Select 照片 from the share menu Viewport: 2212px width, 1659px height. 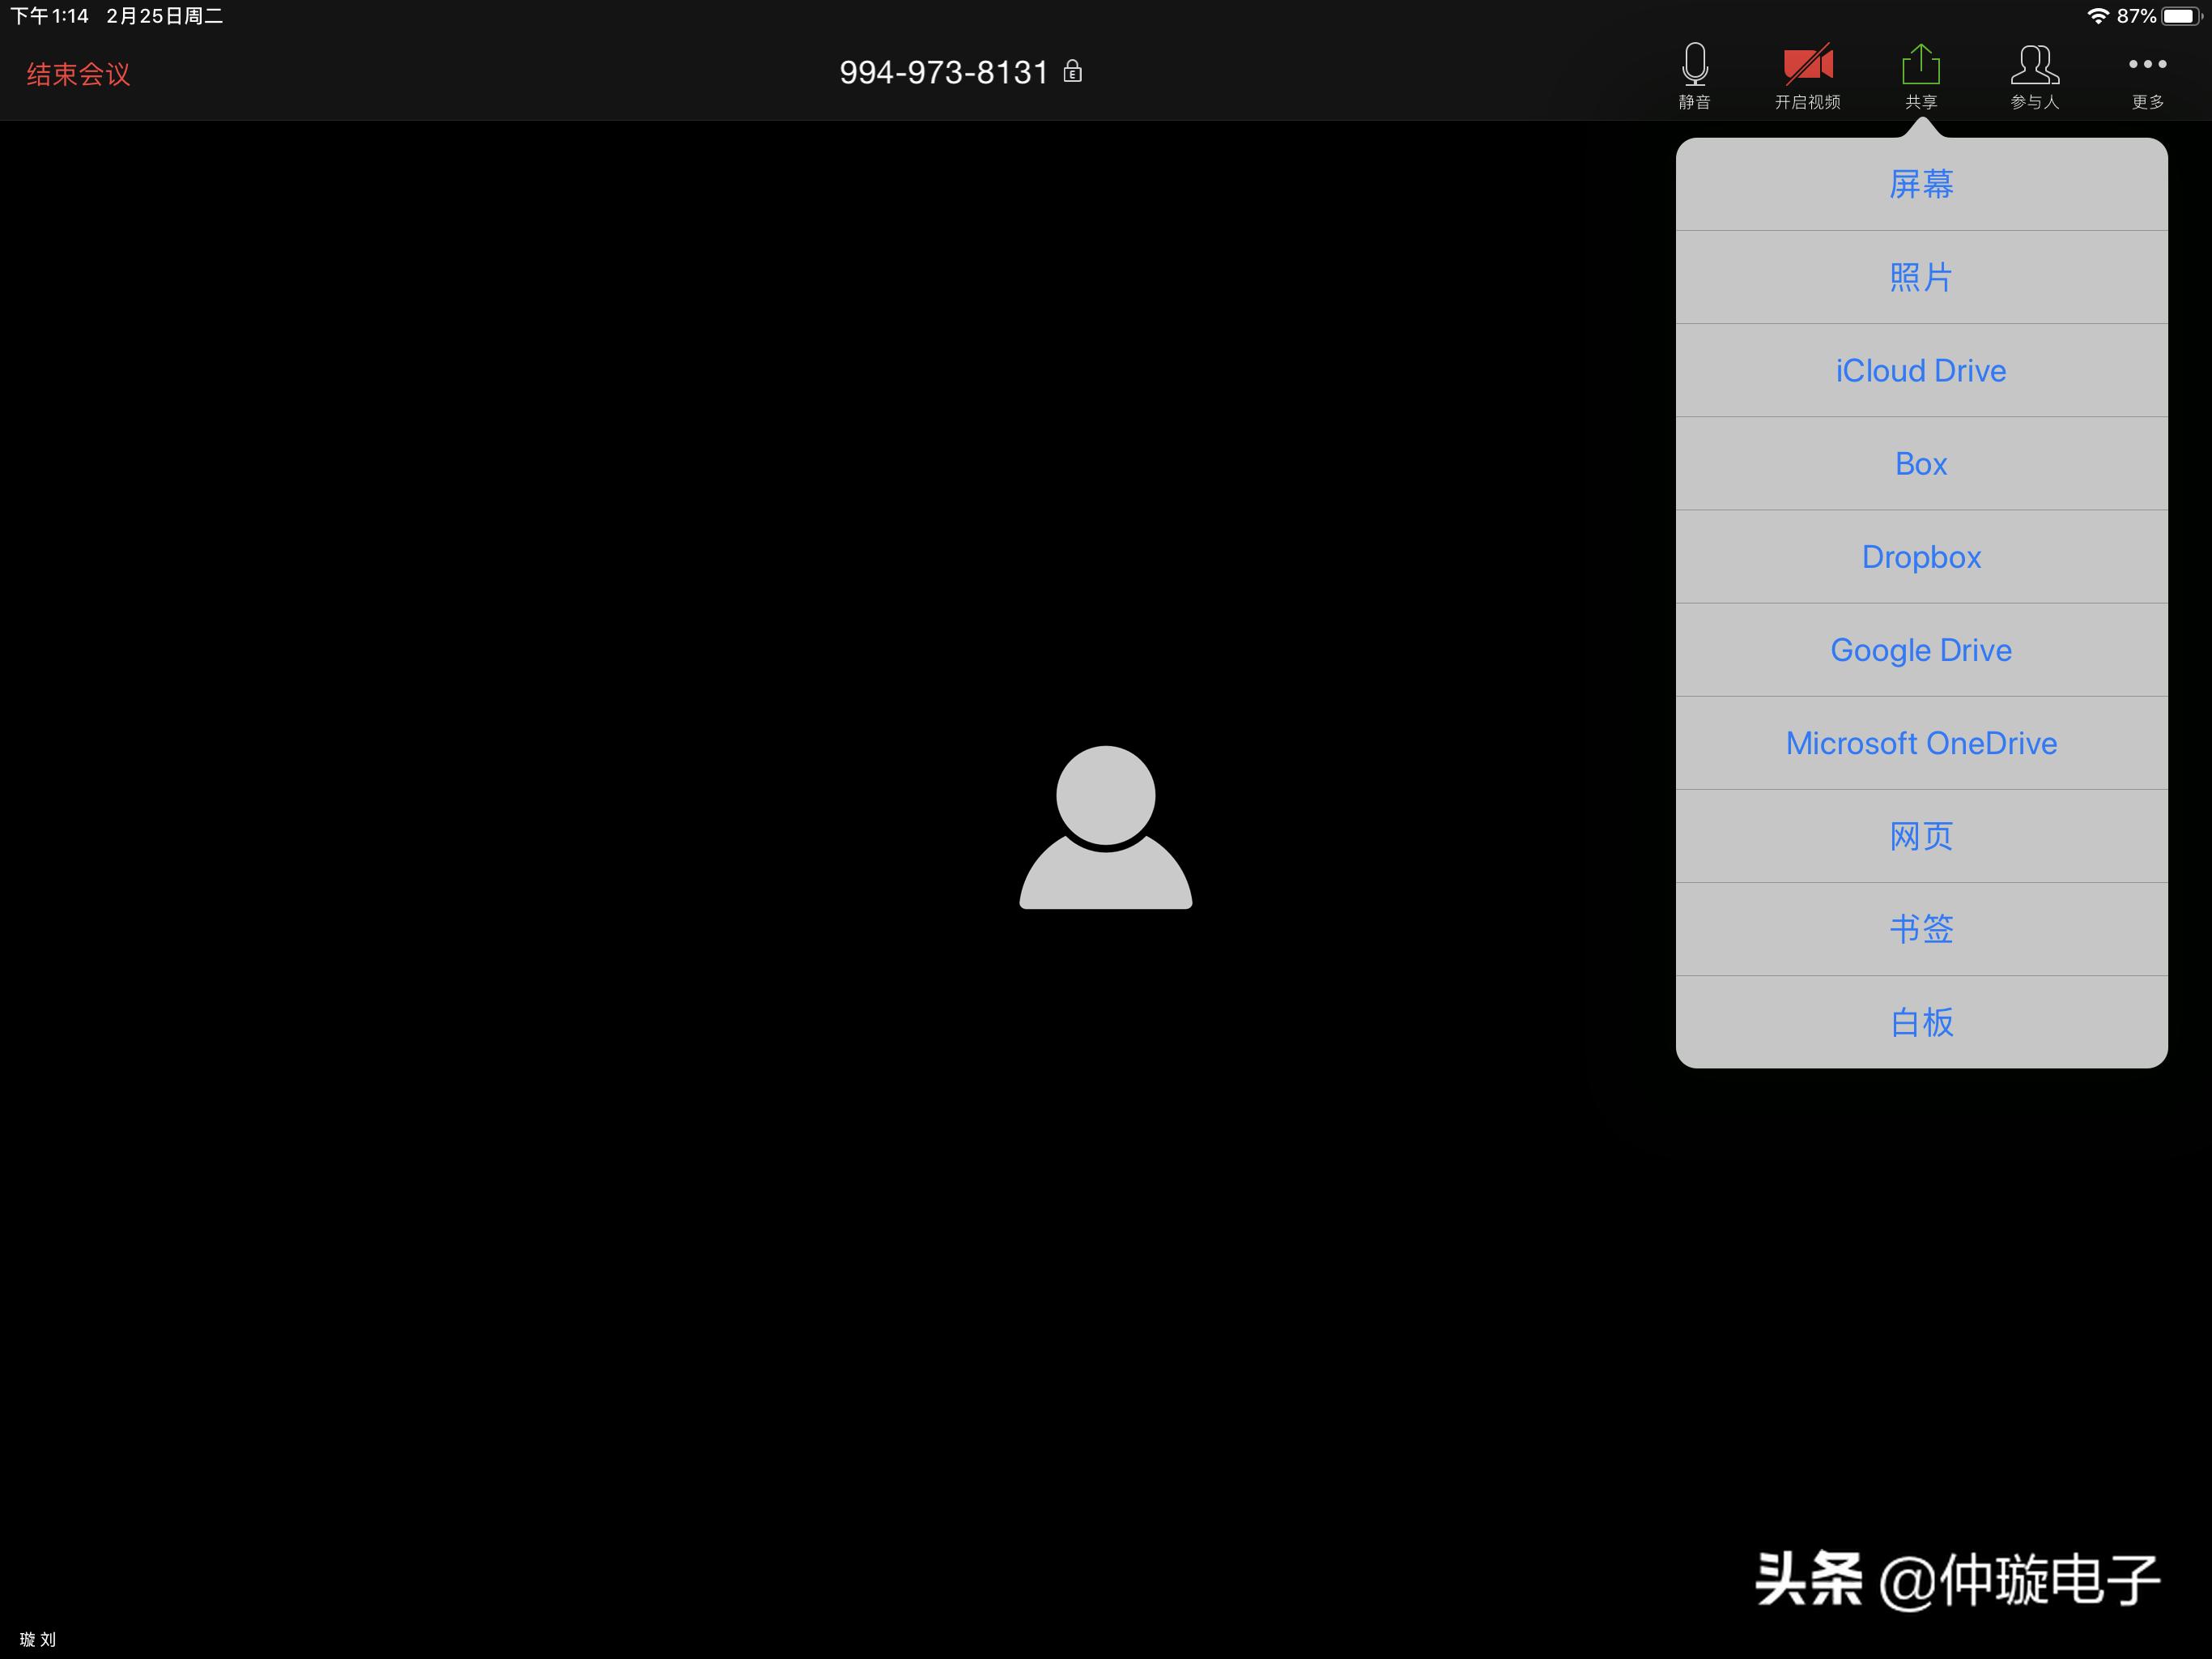1921,277
